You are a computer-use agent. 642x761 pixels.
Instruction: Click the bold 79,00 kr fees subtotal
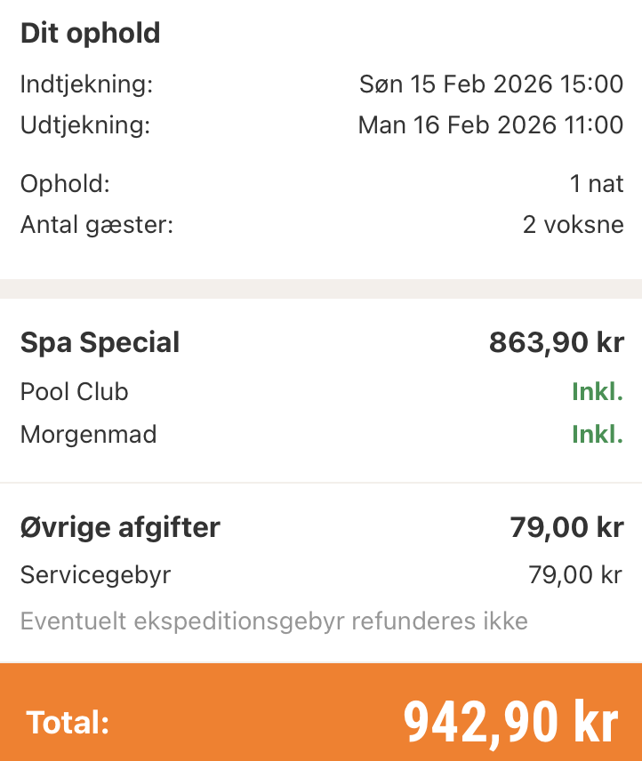tap(566, 527)
